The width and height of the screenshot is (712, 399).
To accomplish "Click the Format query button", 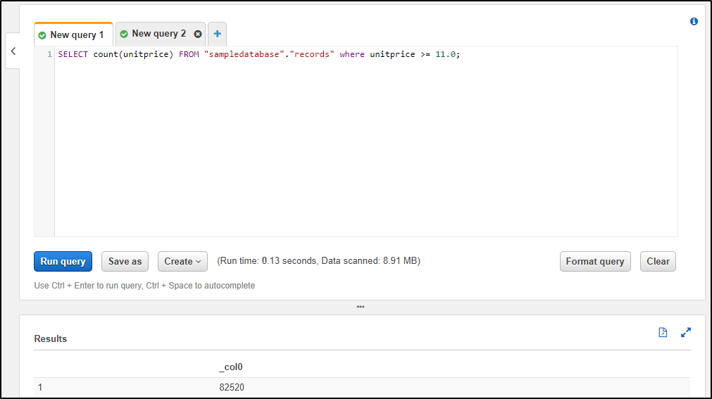I will [594, 261].
